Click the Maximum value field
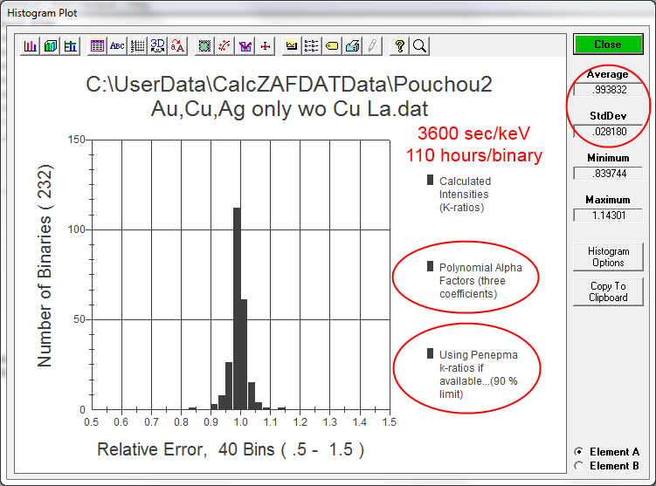656x486 pixels. click(x=608, y=215)
